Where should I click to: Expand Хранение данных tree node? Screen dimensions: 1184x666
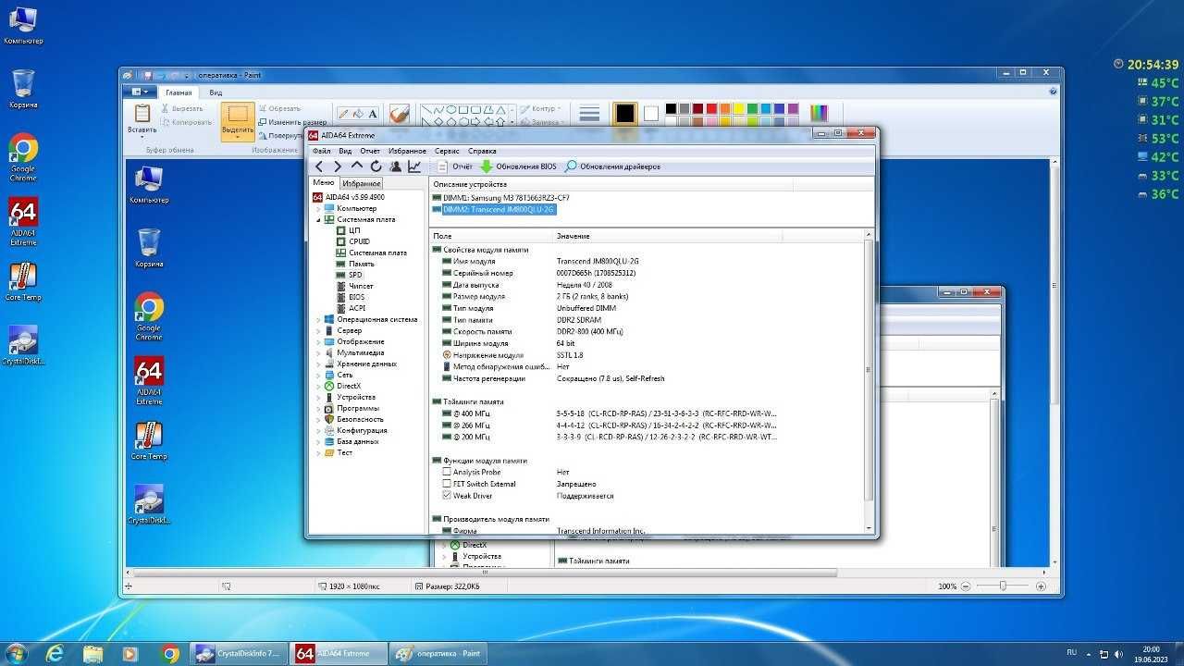(318, 364)
